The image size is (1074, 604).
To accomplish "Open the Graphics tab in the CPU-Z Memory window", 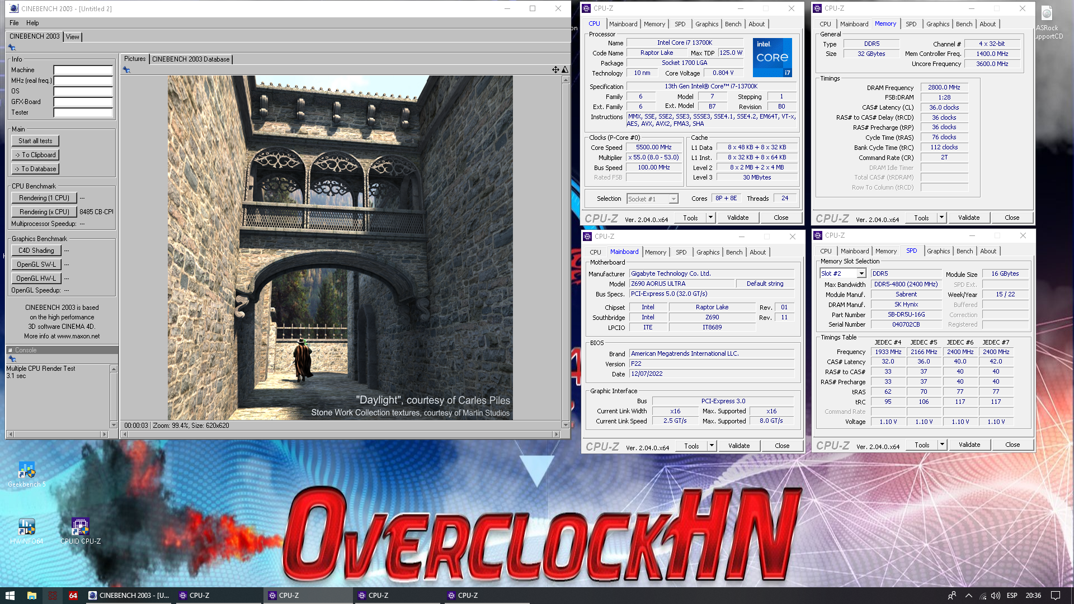I will click(938, 24).
